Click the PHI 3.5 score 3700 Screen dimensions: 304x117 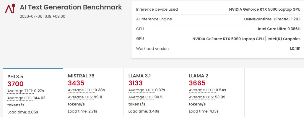15,84
